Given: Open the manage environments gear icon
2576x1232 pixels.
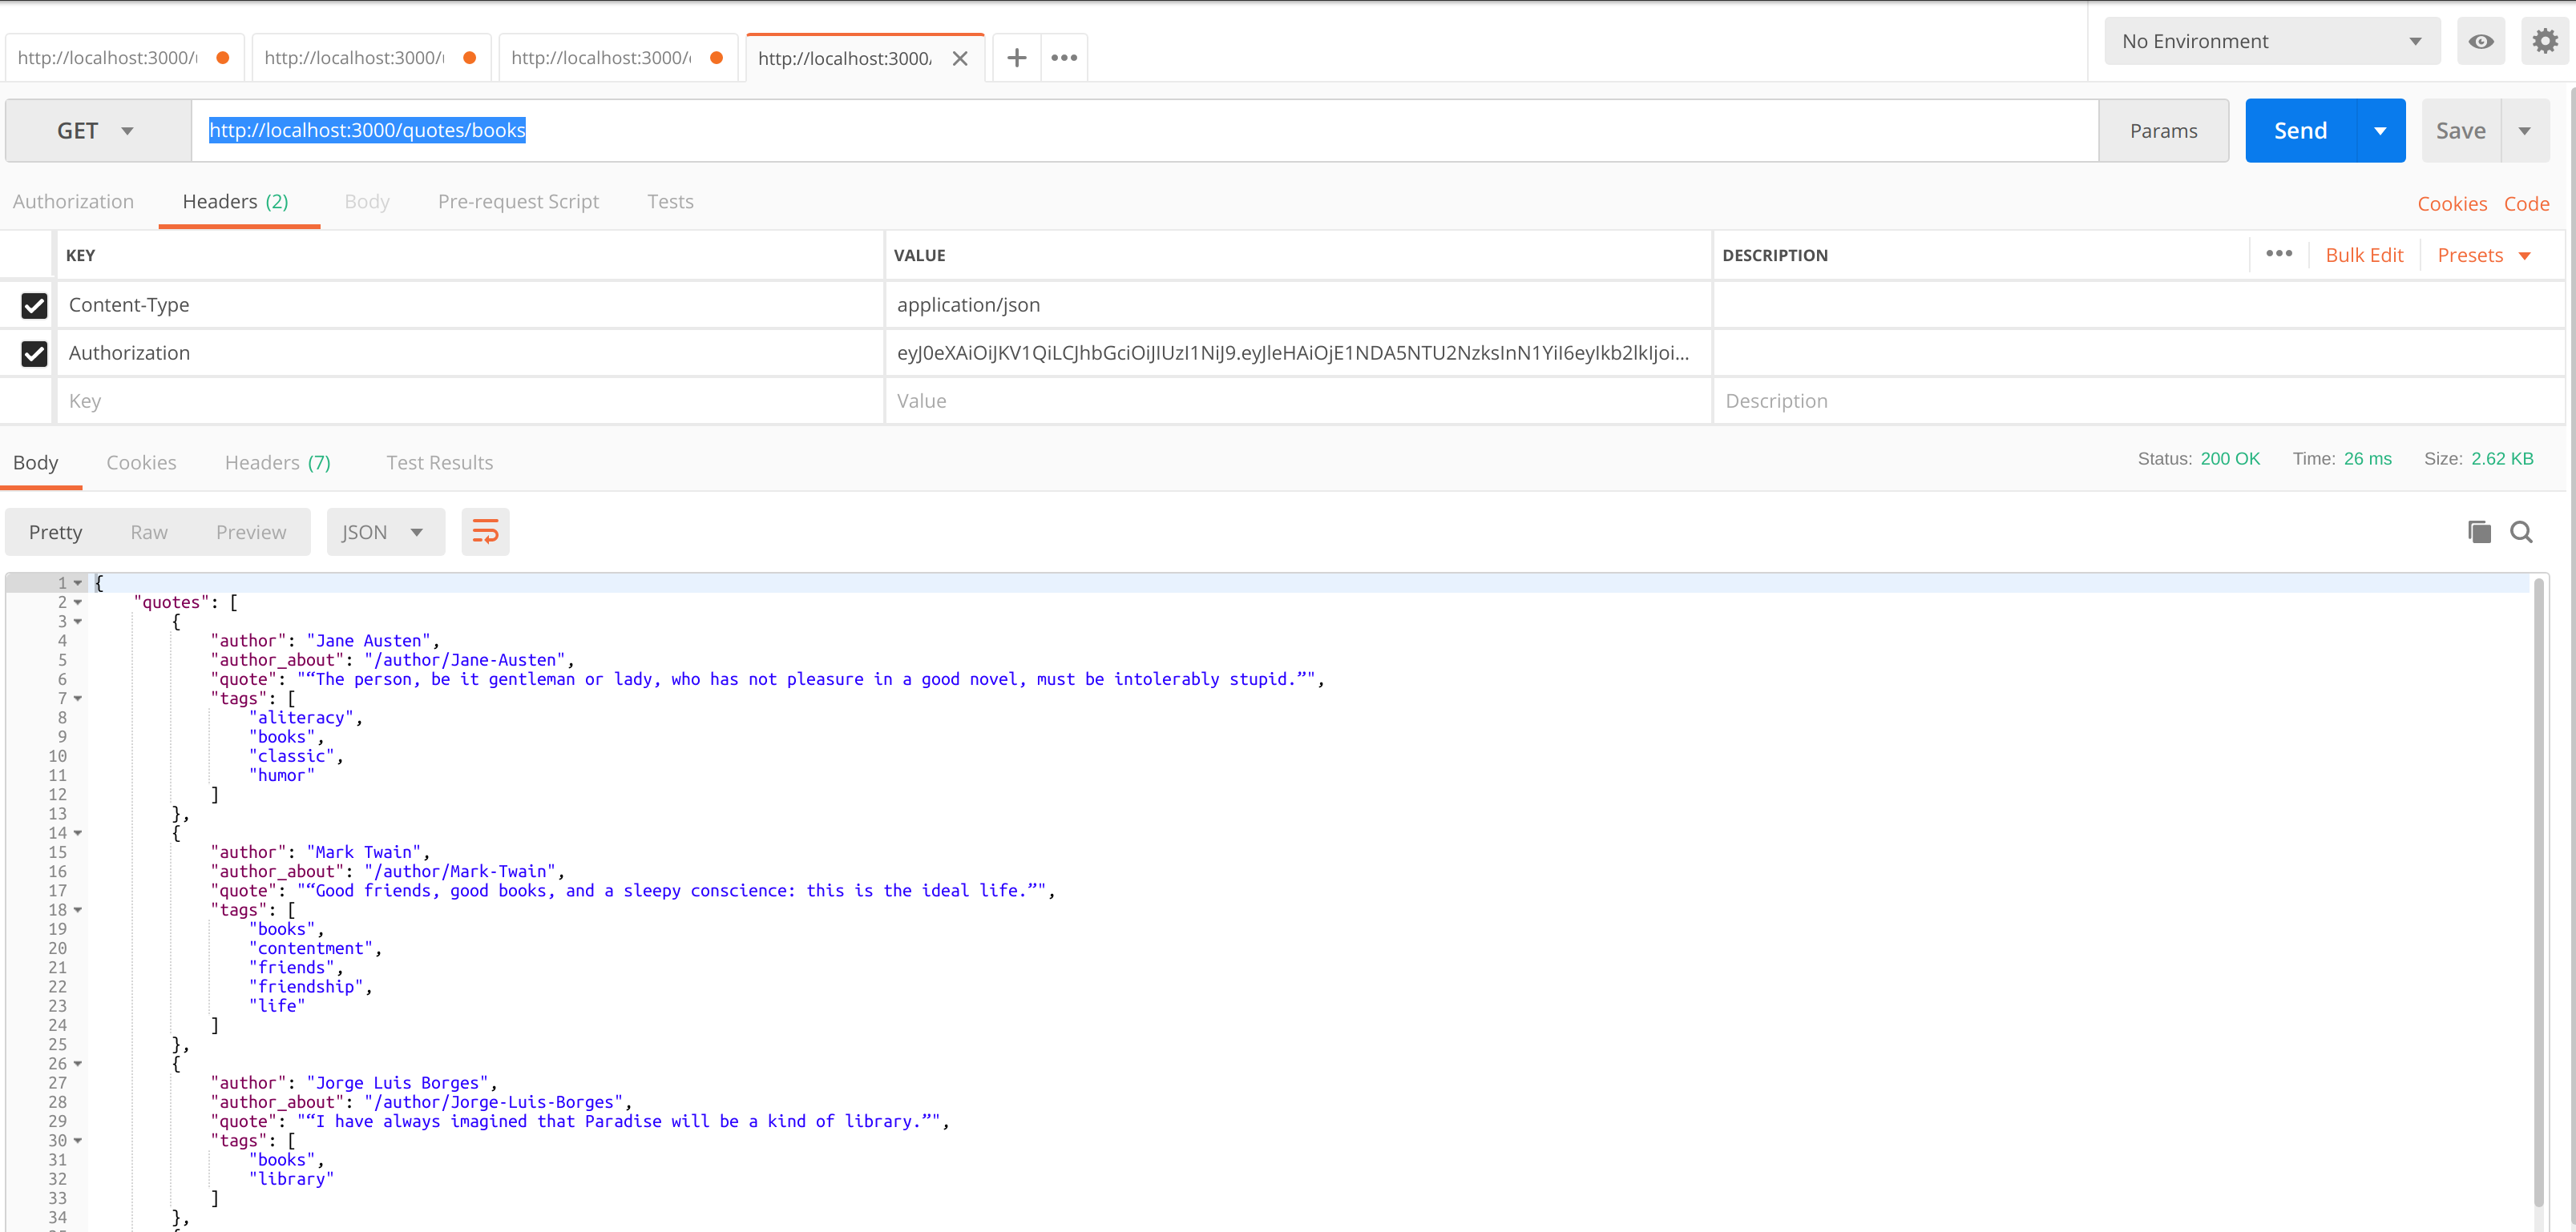Looking at the screenshot, I should pos(2545,41).
